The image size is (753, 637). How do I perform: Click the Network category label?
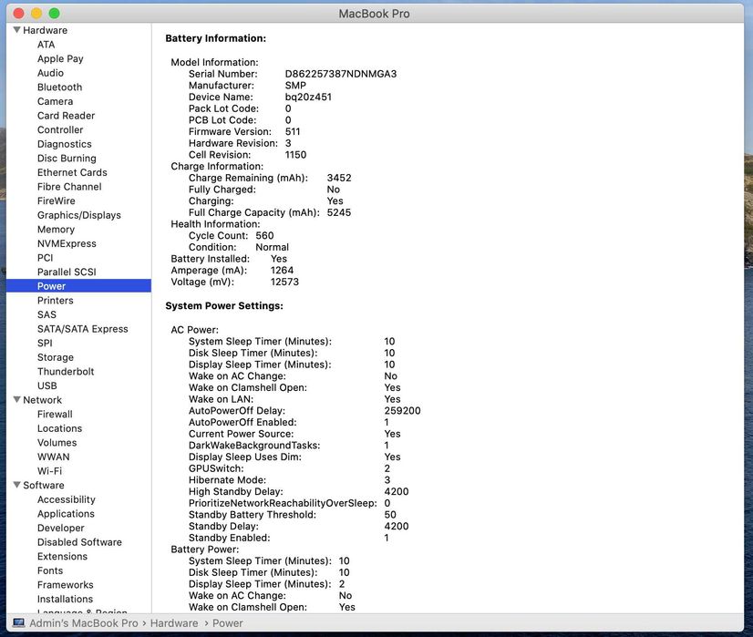coord(42,400)
